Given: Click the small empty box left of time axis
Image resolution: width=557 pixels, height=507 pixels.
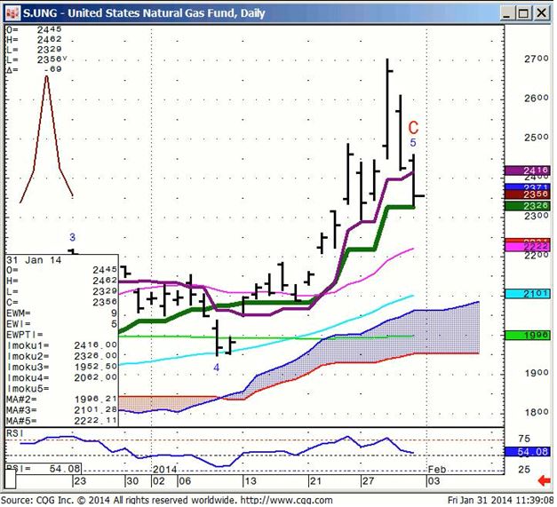Looking at the screenshot, I should (11, 479).
